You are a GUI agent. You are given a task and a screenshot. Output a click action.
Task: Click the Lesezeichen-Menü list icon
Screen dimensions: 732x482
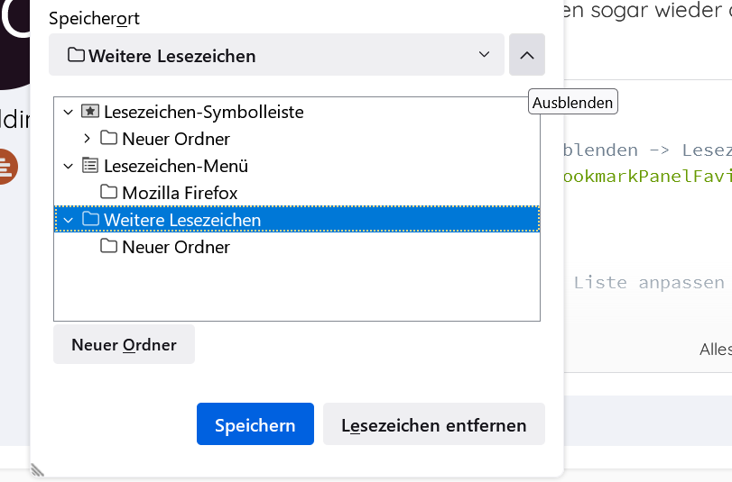coord(89,166)
